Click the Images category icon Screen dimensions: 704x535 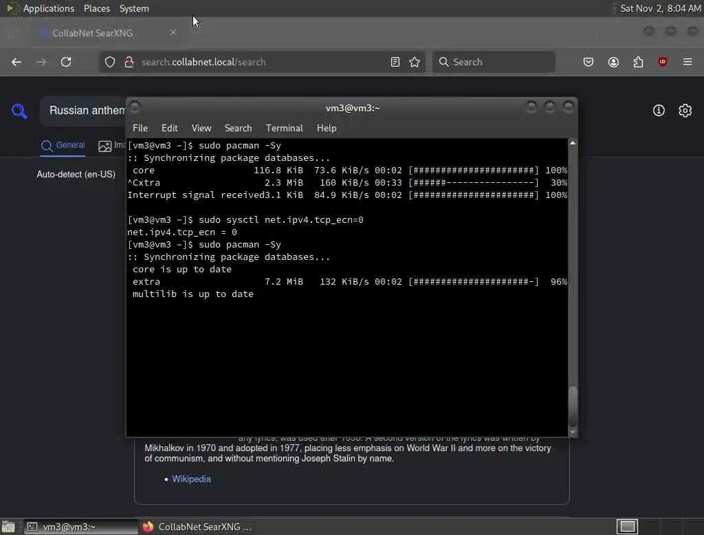pos(104,146)
